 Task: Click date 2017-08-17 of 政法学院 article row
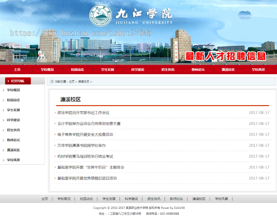click(259, 113)
